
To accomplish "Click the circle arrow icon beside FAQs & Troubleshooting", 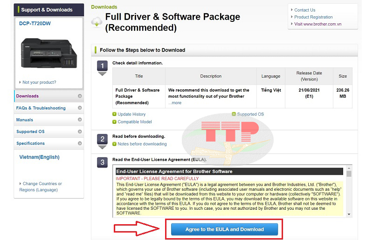I will point(80,108).
